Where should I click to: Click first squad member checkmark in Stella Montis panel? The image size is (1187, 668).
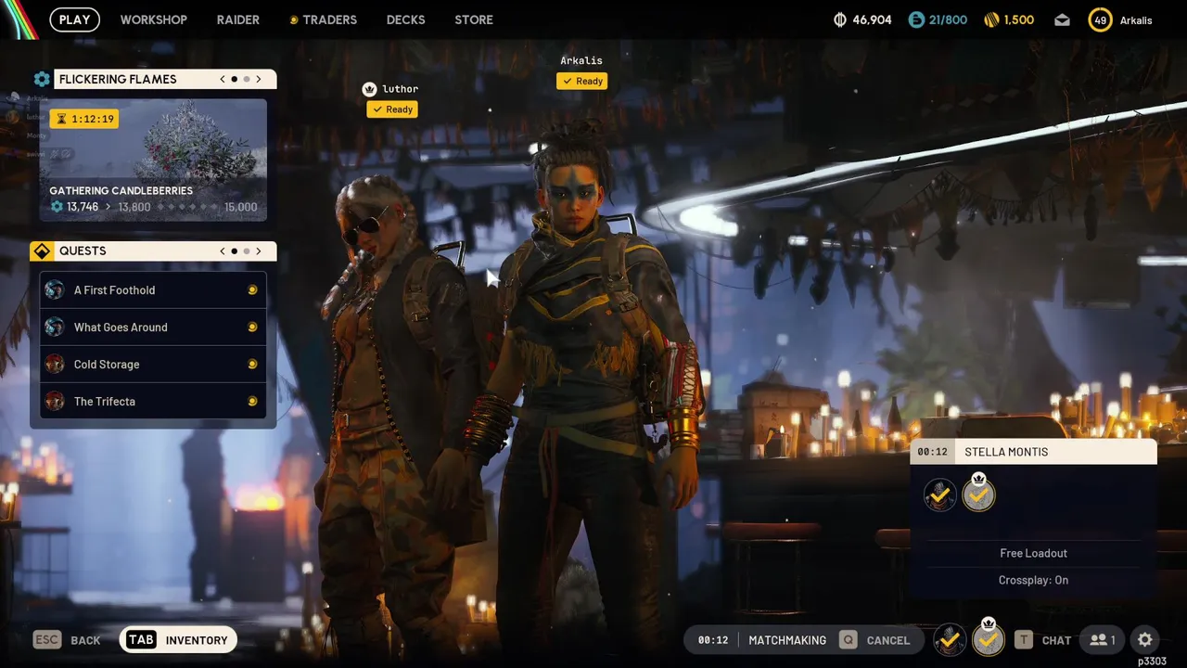[x=940, y=495]
